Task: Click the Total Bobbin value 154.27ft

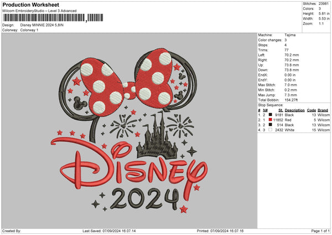Action: tap(291, 100)
